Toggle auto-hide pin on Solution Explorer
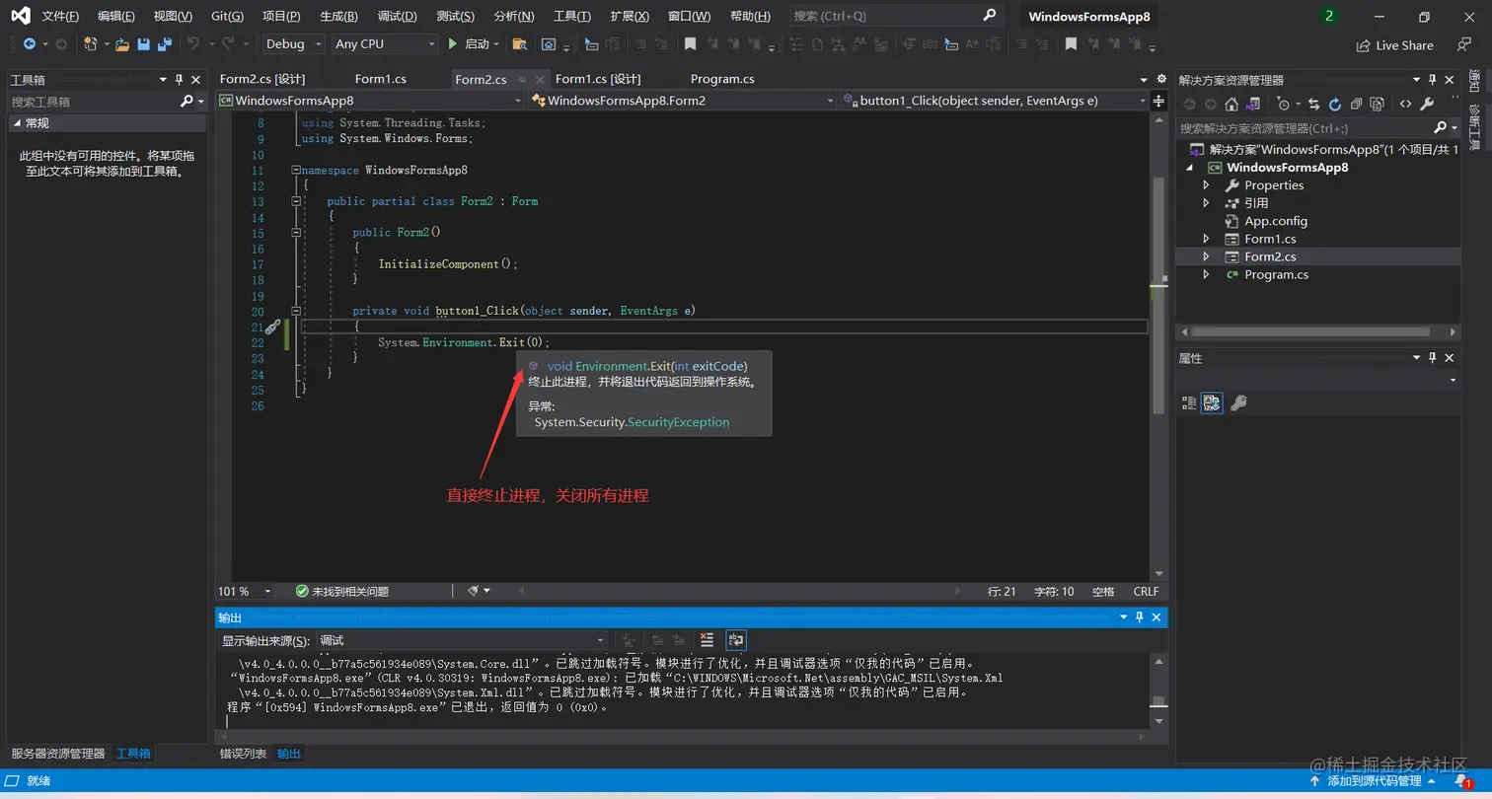This screenshot has height=799, width=1492. (x=1432, y=80)
